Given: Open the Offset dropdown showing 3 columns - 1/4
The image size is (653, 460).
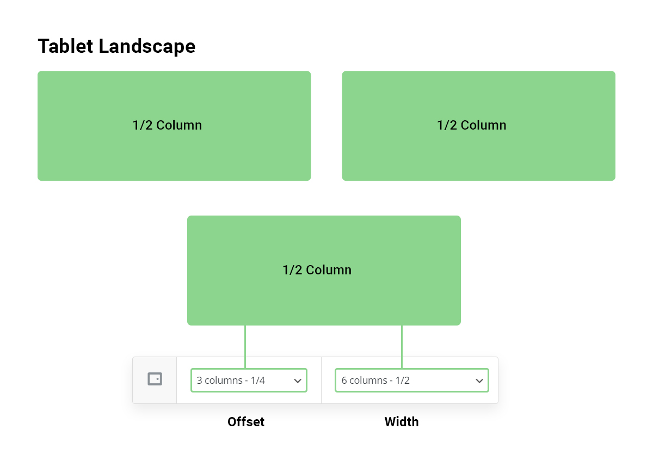Looking at the screenshot, I should click(249, 380).
